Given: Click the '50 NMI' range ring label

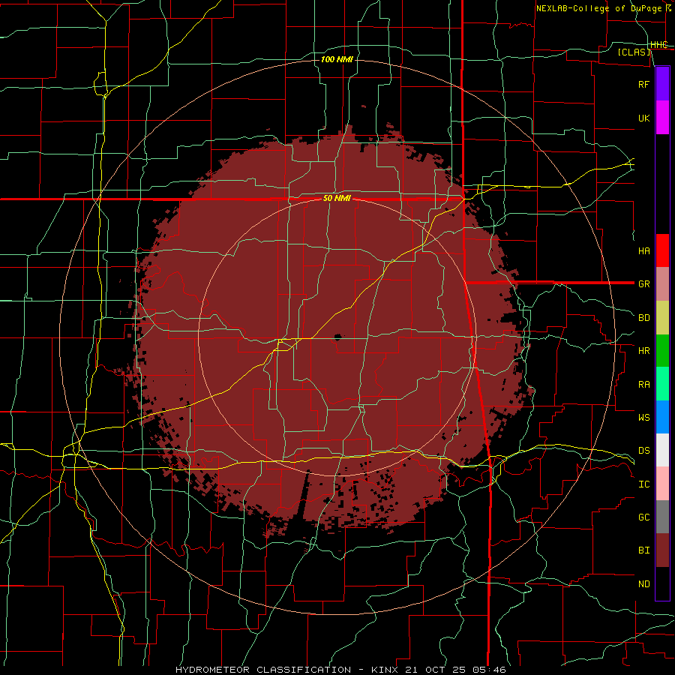Looking at the screenshot, I should [337, 199].
